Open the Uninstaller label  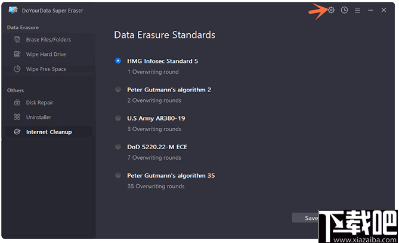39,118
